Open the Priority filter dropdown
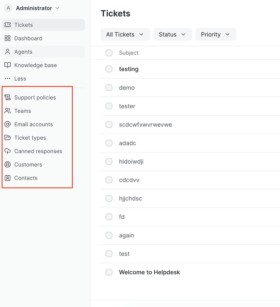The width and height of the screenshot is (280, 307). click(x=216, y=34)
